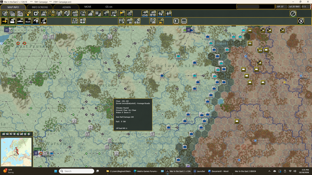The image size is (312, 175).
Task: Toggle the Fi button above the minimap
Action: tap(11, 134)
